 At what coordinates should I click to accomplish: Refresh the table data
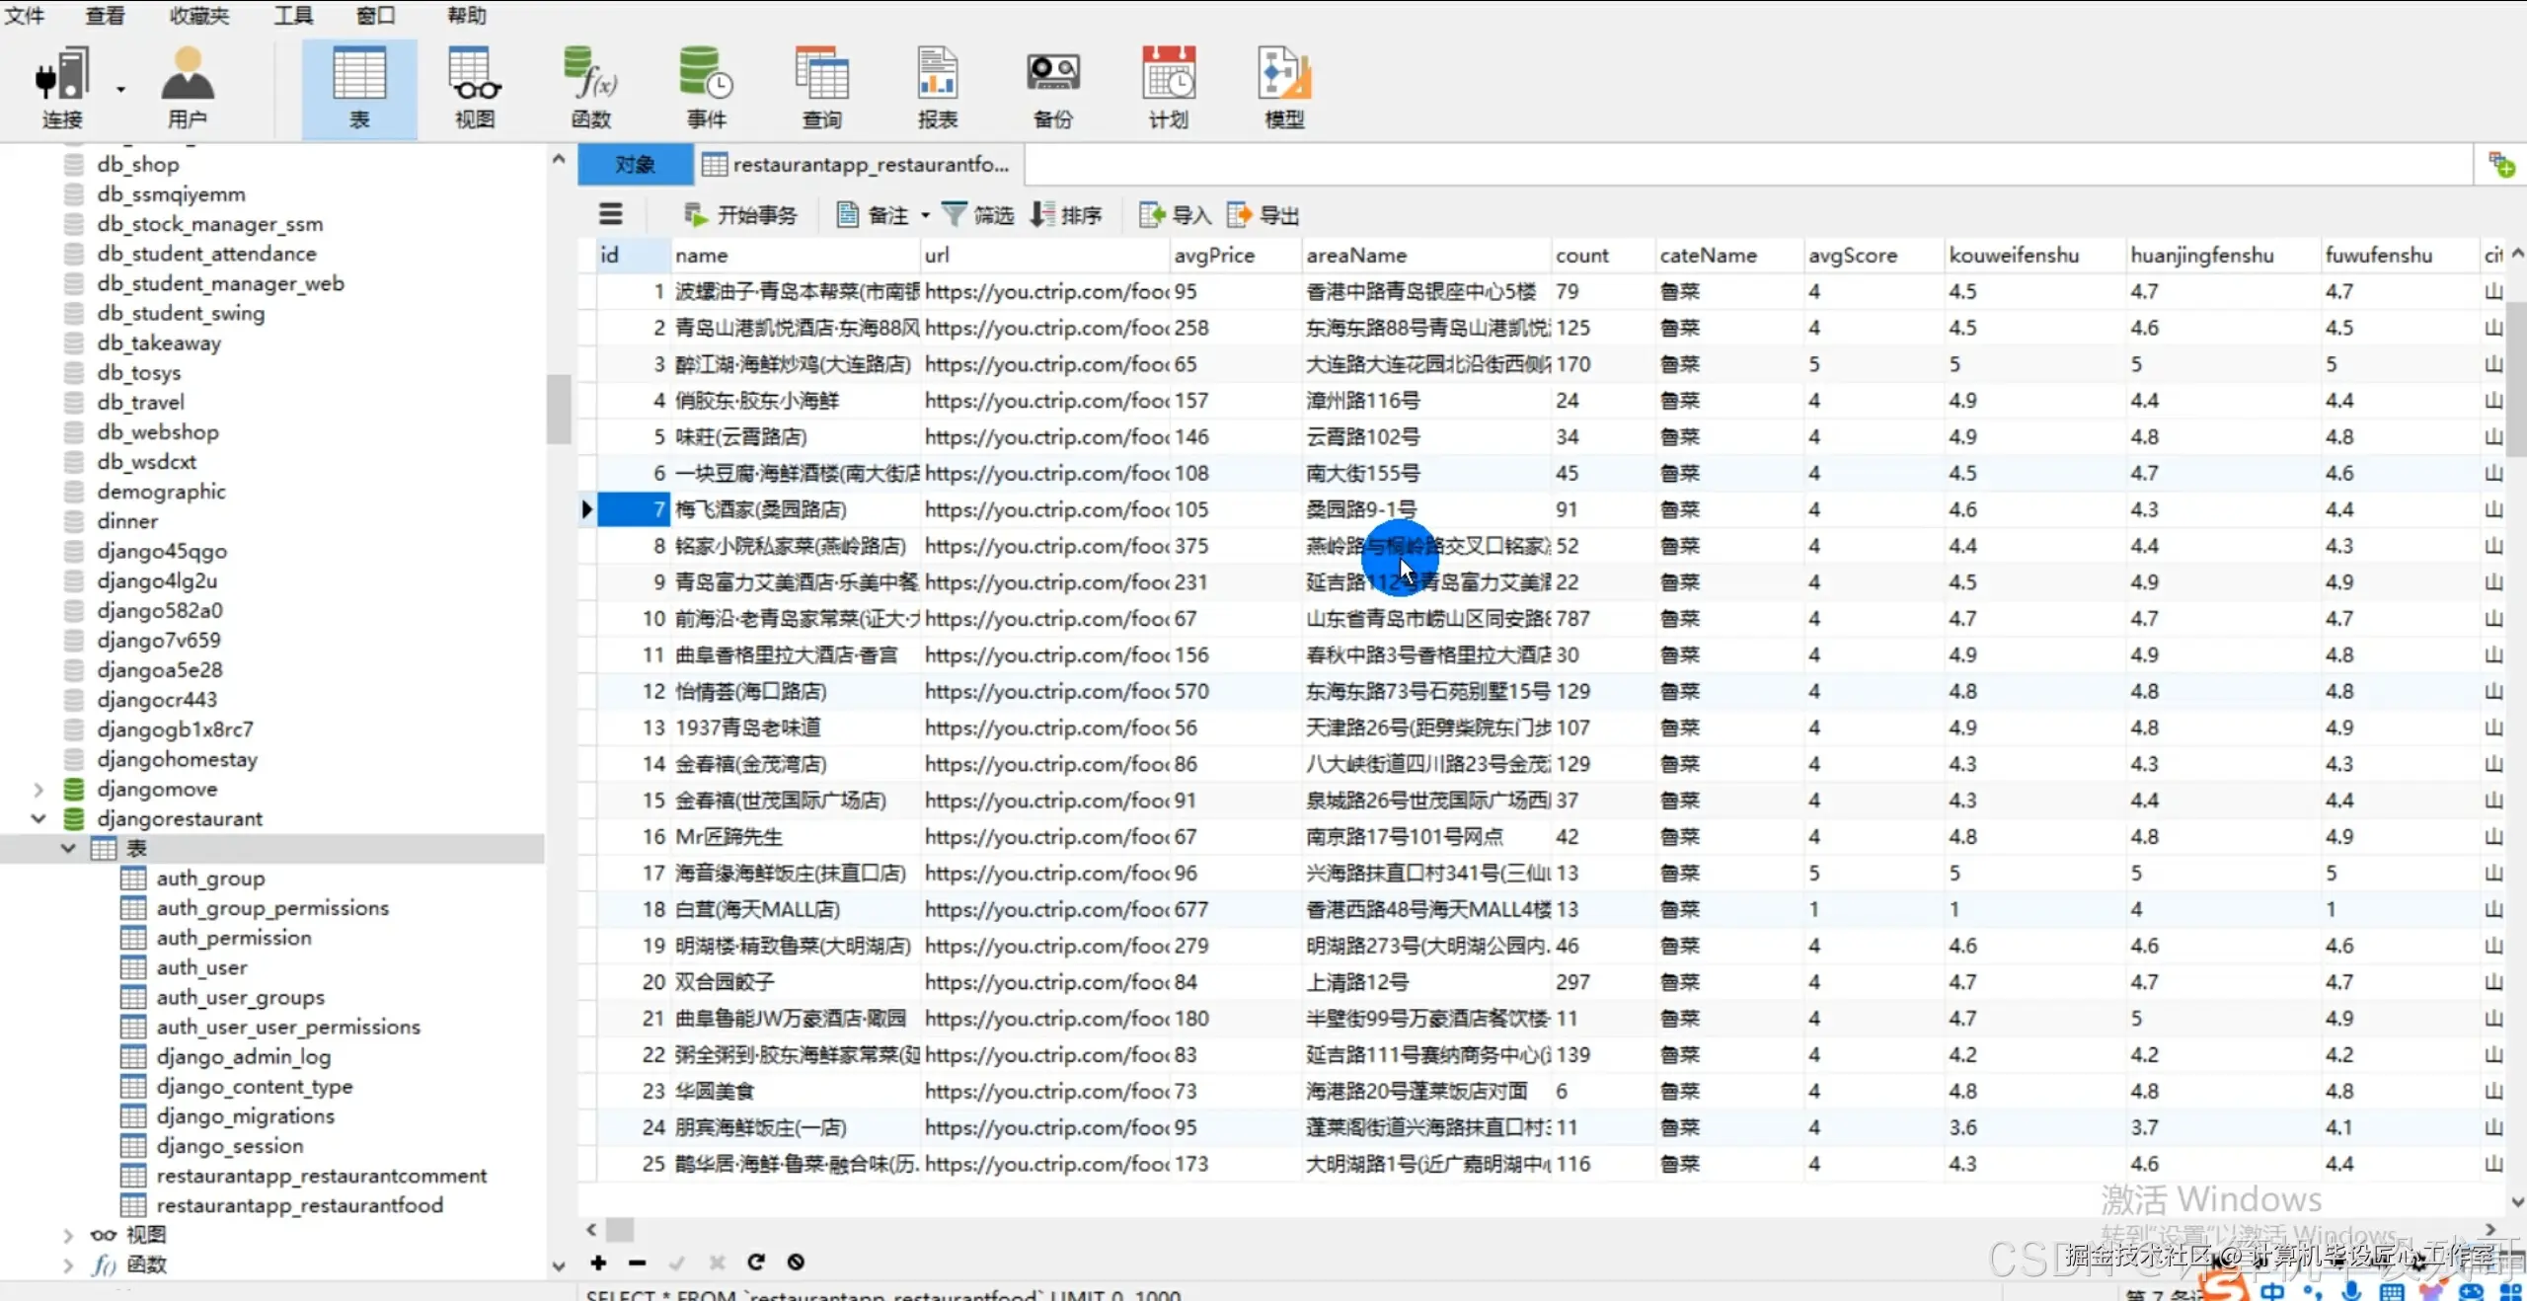pyautogui.click(x=756, y=1263)
